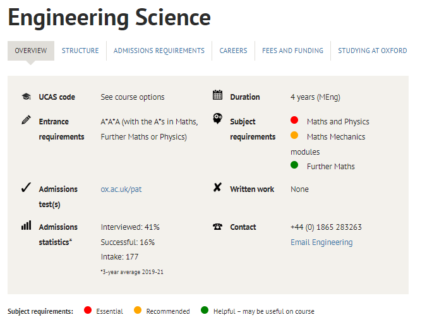Open the Admissions Requirements tab
Image resolution: width=432 pixels, height=322 pixels.
(159, 51)
